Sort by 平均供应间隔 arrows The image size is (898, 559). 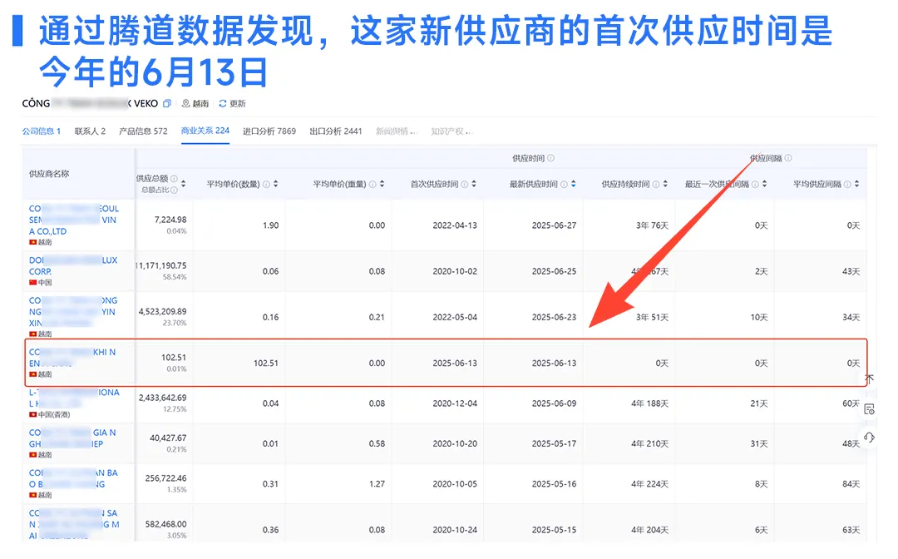tap(856, 184)
